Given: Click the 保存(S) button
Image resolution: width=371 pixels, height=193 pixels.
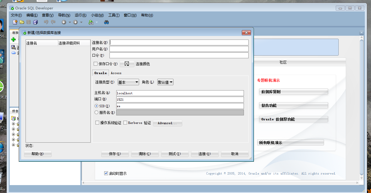Looking at the screenshot, I should (x=115, y=154).
